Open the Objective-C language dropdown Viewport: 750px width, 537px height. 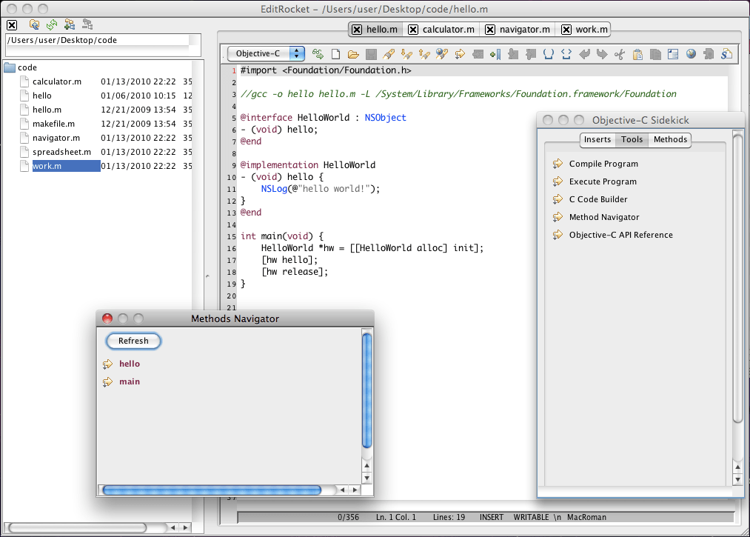click(x=266, y=53)
